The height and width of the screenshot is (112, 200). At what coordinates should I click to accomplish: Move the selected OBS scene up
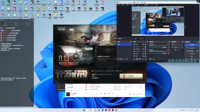pyautogui.click(x=124, y=59)
